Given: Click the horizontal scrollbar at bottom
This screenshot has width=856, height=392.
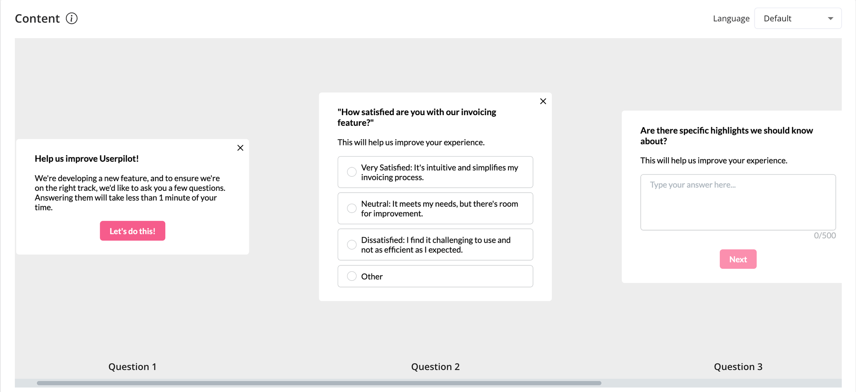Looking at the screenshot, I should pyautogui.click(x=320, y=383).
